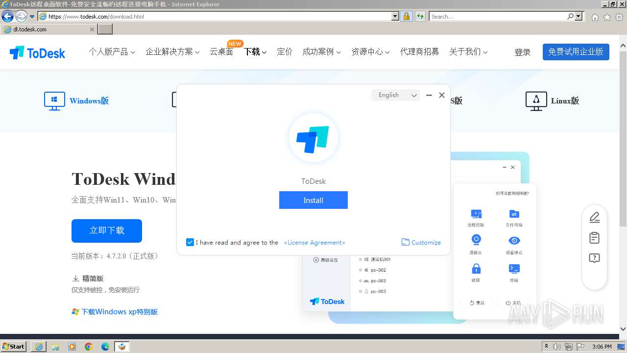Show hidden tray icons arrow

point(546,347)
